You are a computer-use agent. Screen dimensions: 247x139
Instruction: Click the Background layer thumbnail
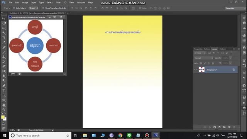tap(201, 69)
